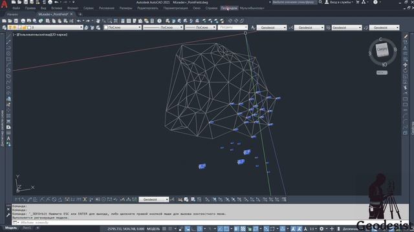Viewport: 414px width, 232px height.
Task: Toggle transparency display in status bar
Action: click(243, 229)
